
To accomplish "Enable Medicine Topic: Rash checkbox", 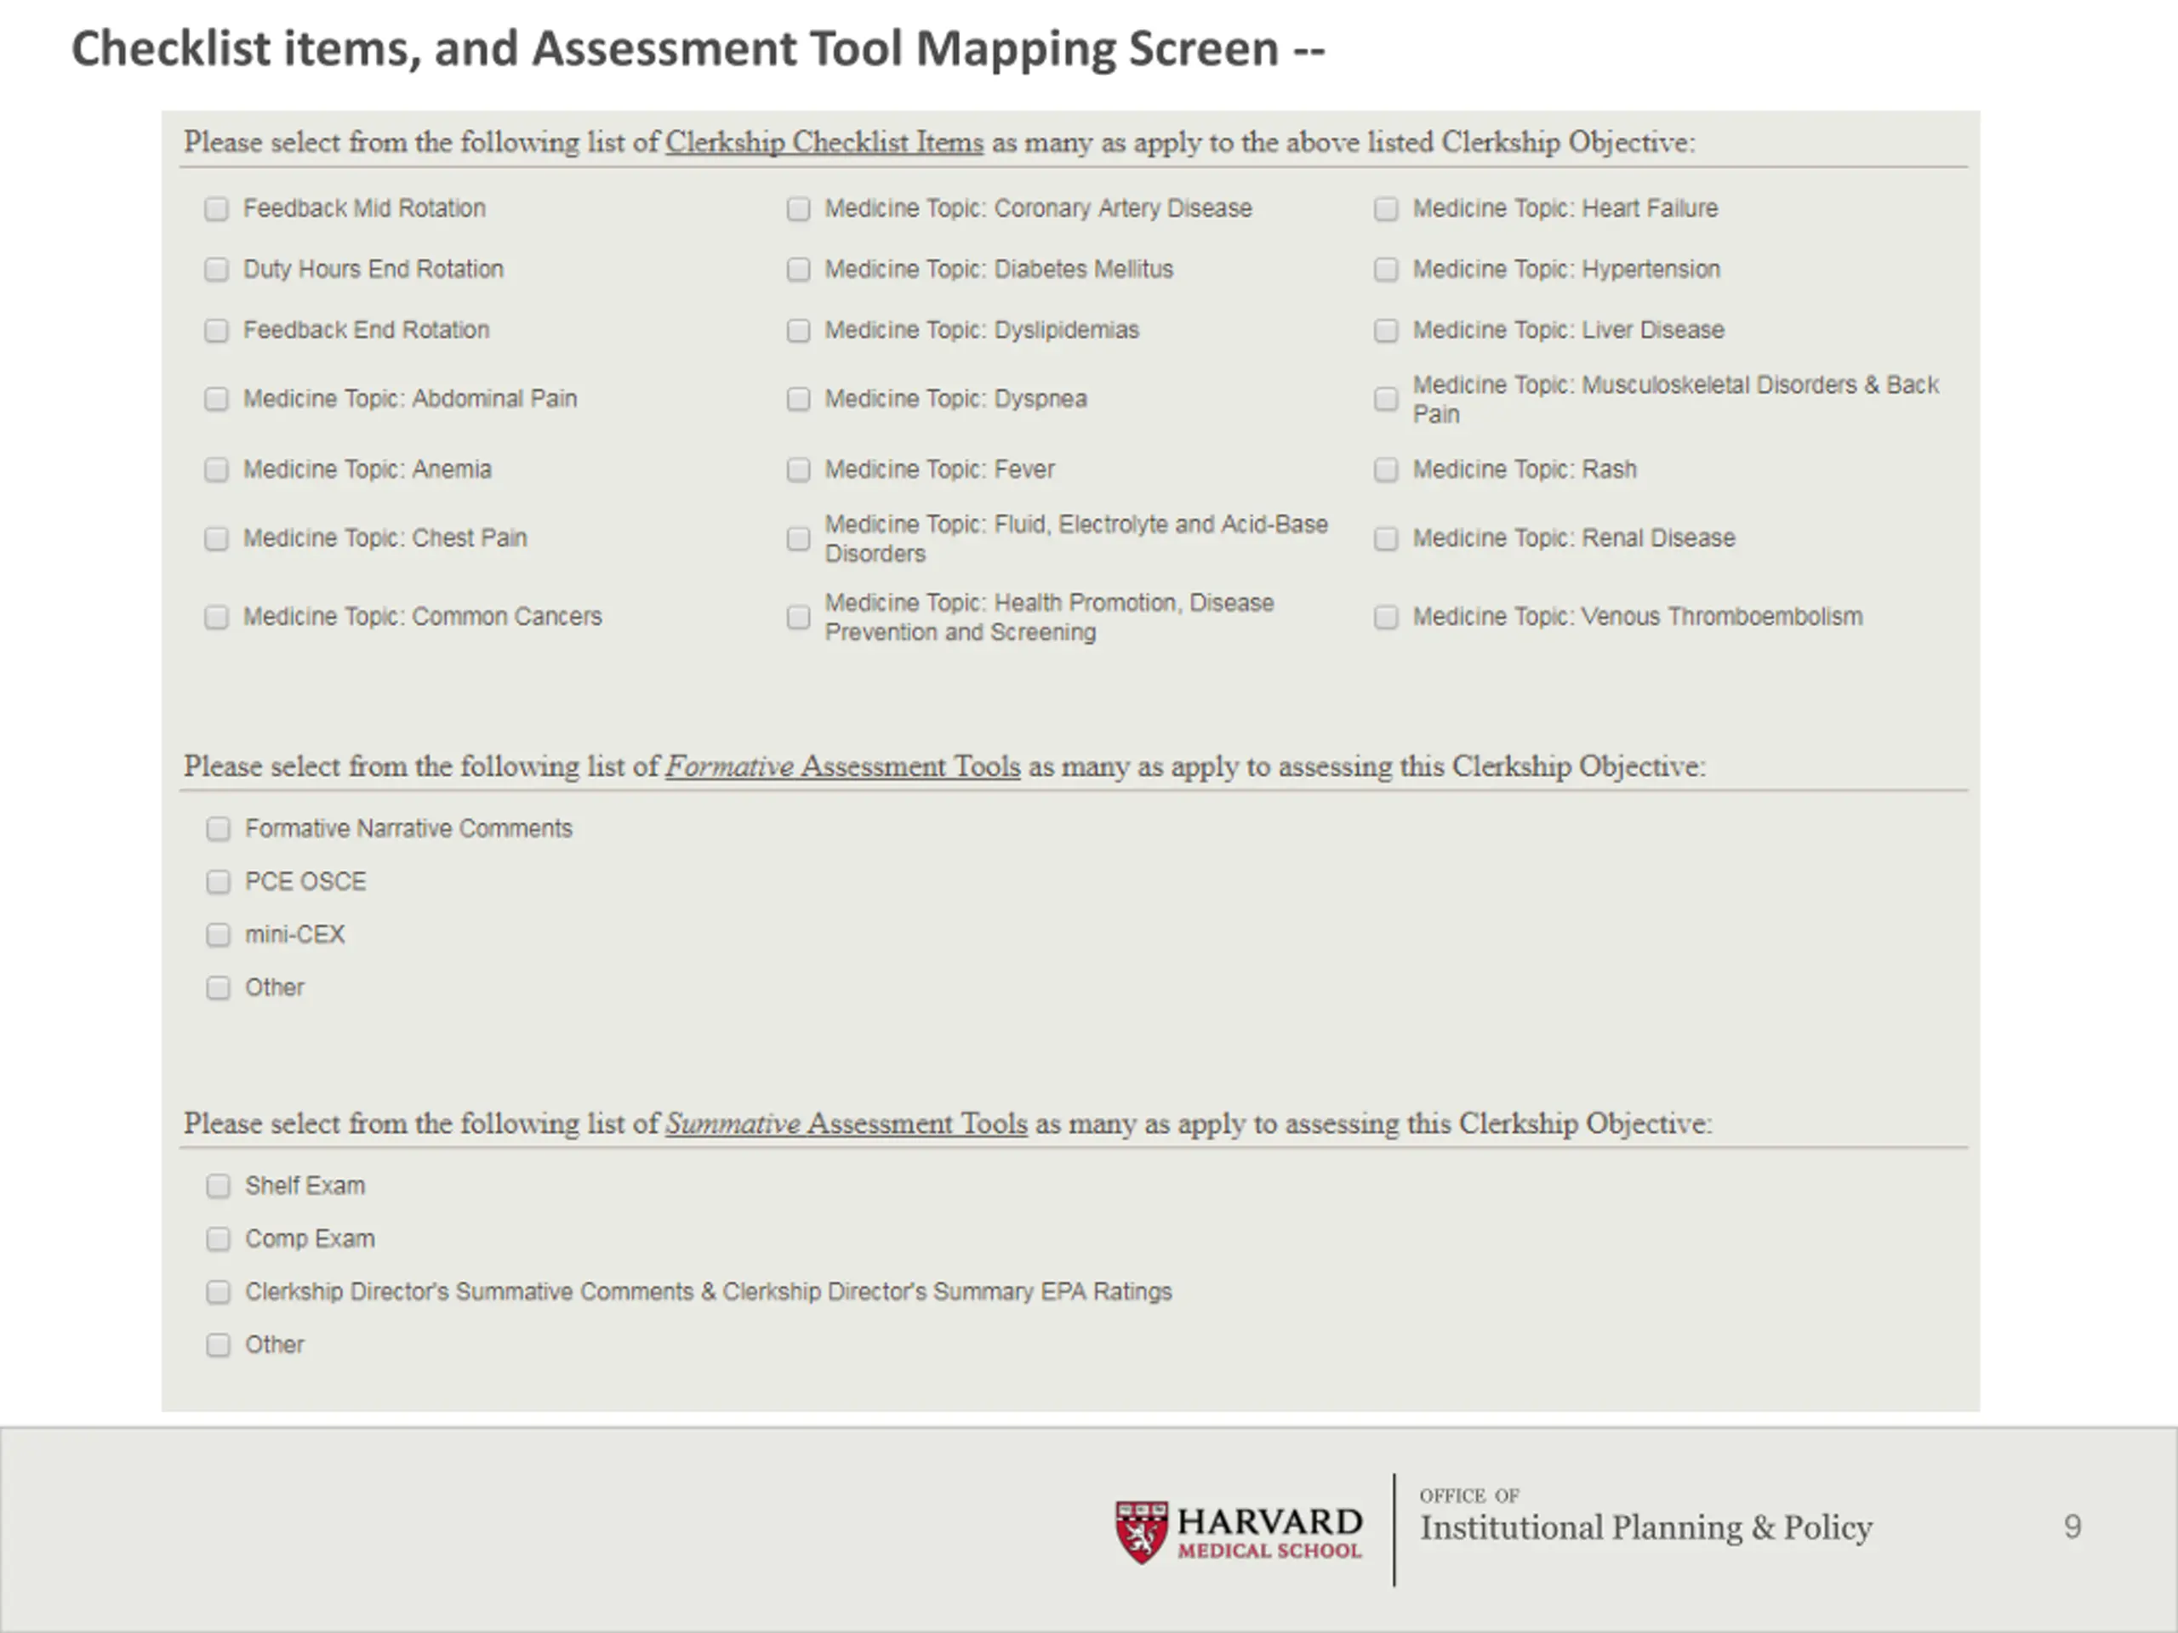I will coord(1387,469).
